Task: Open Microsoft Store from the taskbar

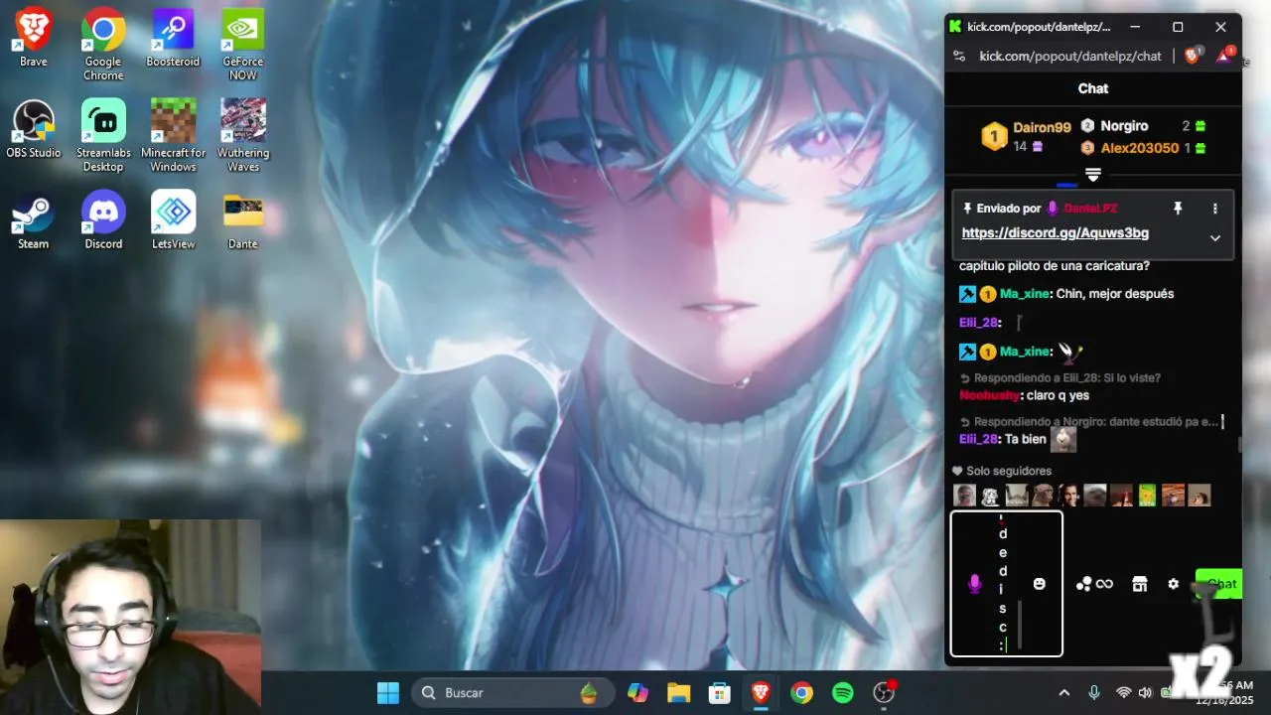Action: (x=719, y=692)
